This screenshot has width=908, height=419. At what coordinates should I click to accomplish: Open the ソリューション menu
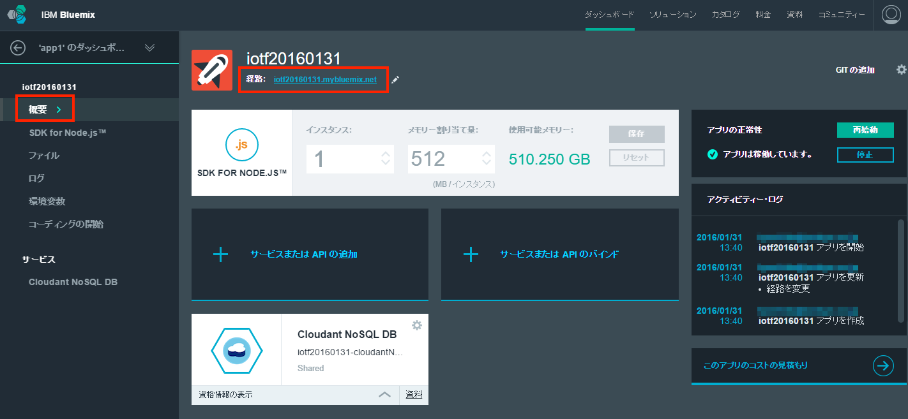pyautogui.click(x=673, y=15)
